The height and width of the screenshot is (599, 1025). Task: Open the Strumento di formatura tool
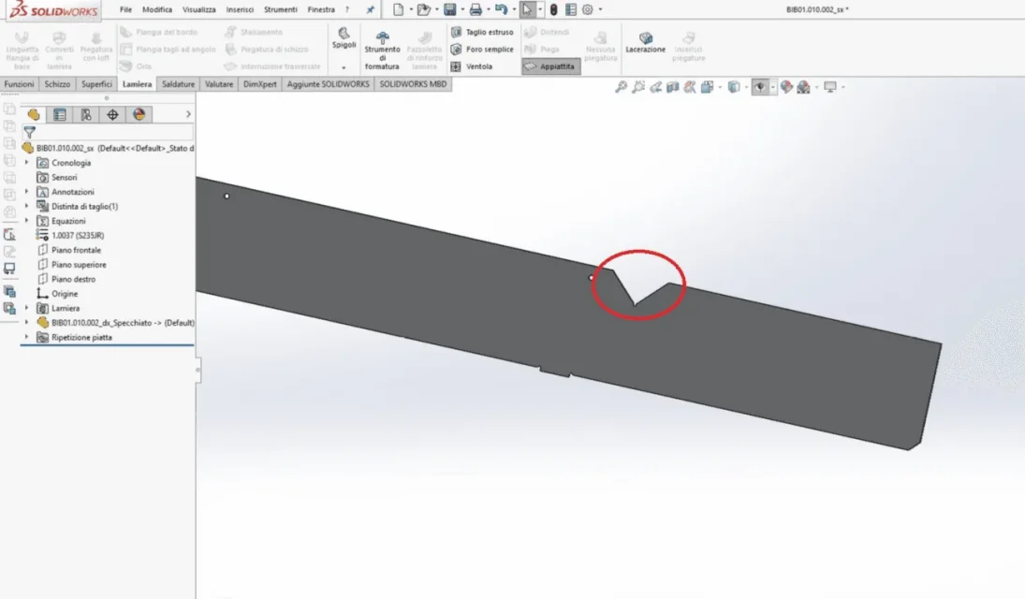(x=383, y=50)
